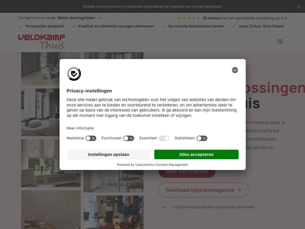Click the arrow next to Bekijk openingstijden
This screenshot has height=229, width=305.
[99, 18]
